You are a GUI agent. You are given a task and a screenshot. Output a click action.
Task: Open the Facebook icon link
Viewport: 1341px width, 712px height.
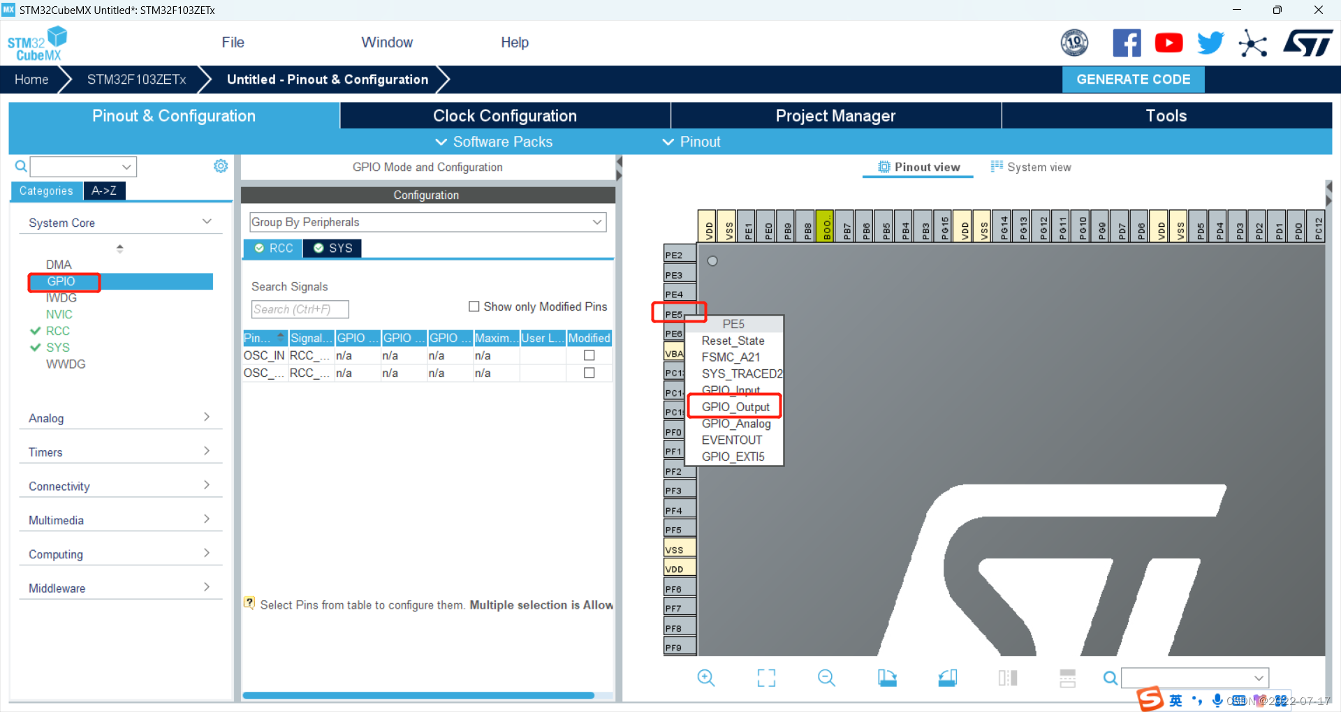coord(1127,43)
